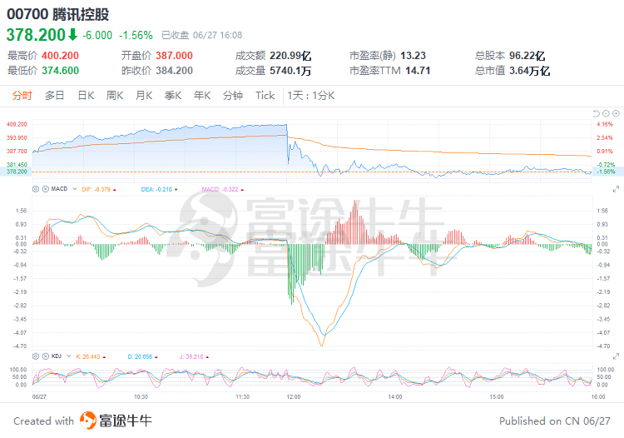Open KDJ indicator settings gear

pyautogui.click(x=36, y=356)
